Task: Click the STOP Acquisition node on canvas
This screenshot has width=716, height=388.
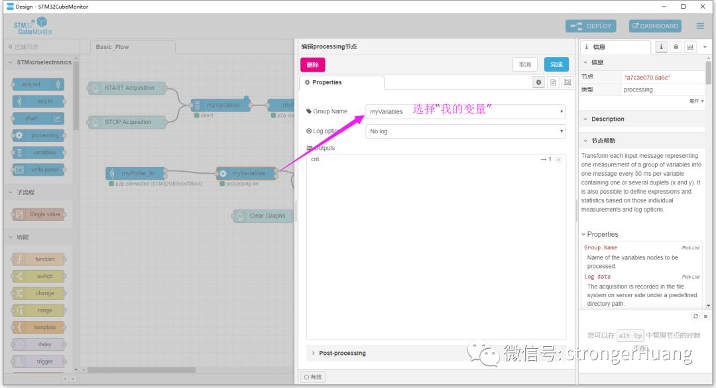Action: point(127,122)
